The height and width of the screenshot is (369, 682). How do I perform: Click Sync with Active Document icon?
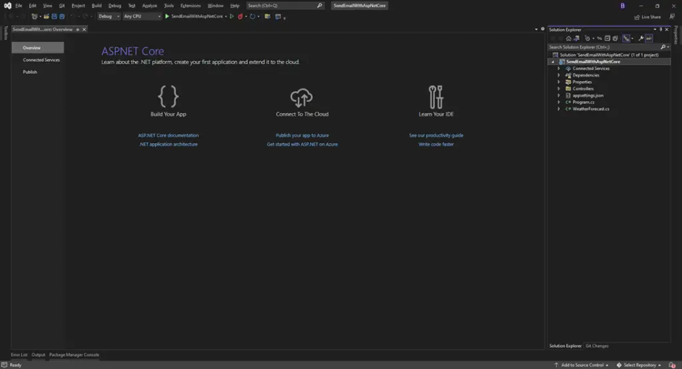(599, 38)
